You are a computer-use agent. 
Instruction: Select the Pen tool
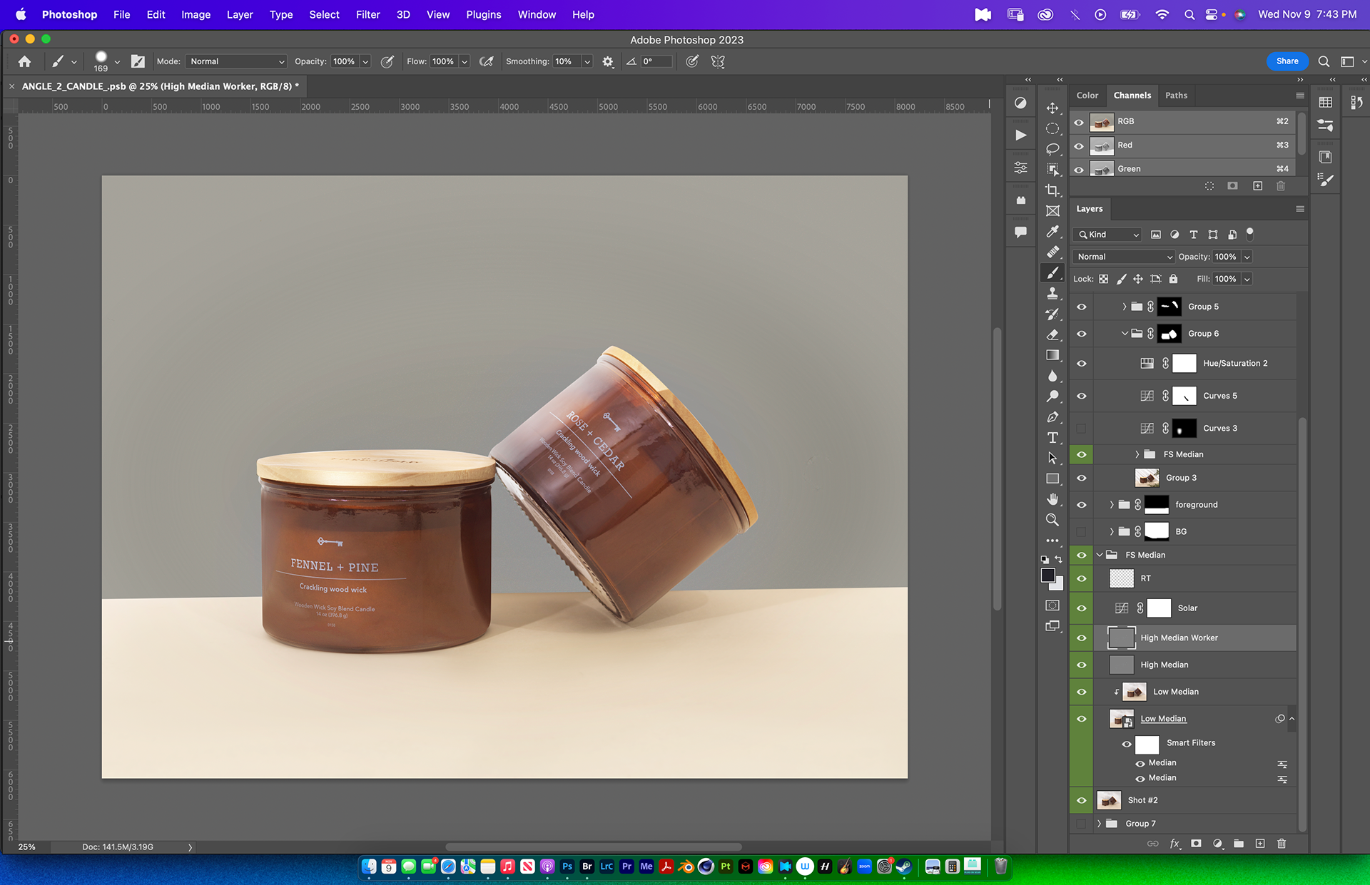pyautogui.click(x=1052, y=417)
